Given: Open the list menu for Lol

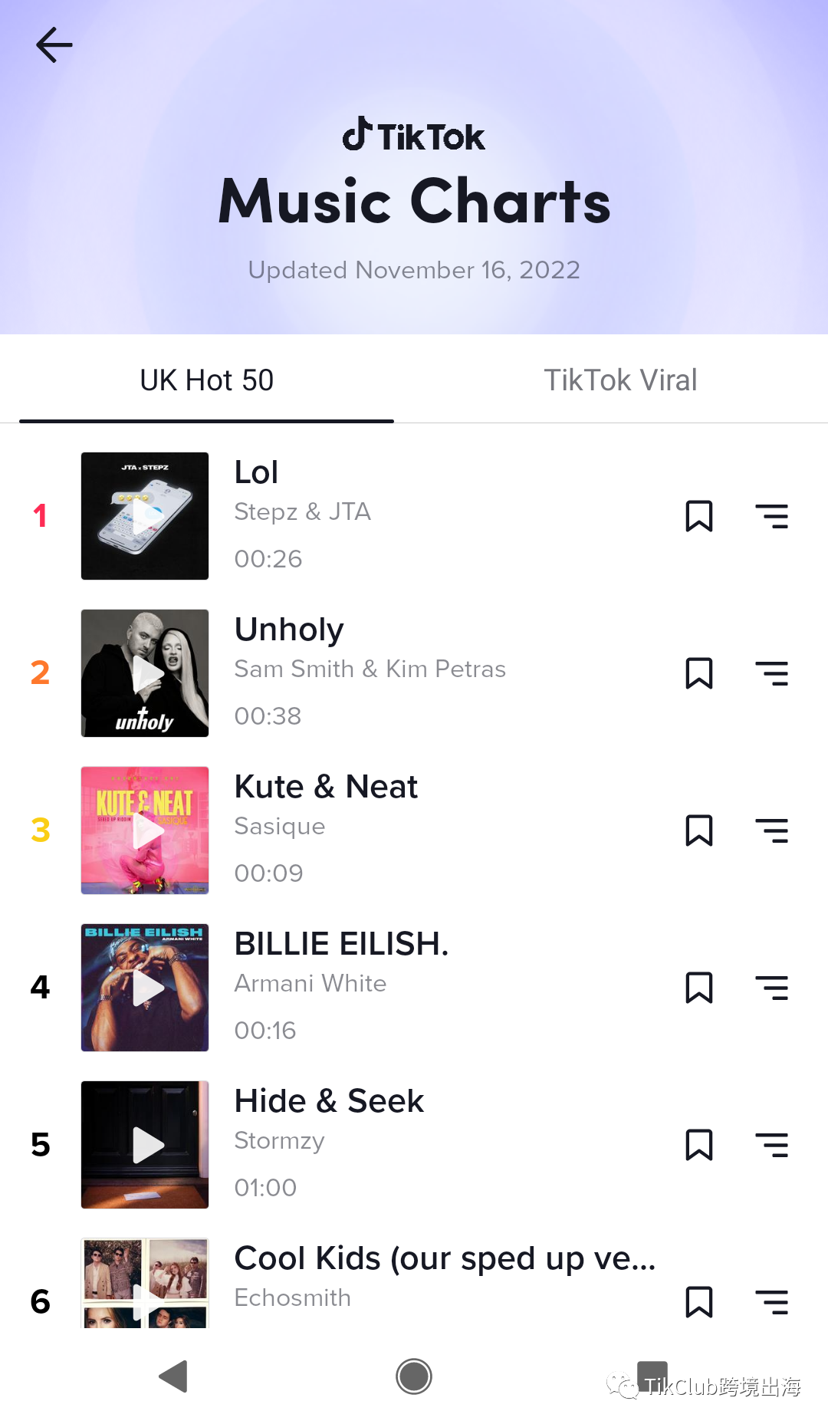Looking at the screenshot, I should pyautogui.click(x=771, y=516).
